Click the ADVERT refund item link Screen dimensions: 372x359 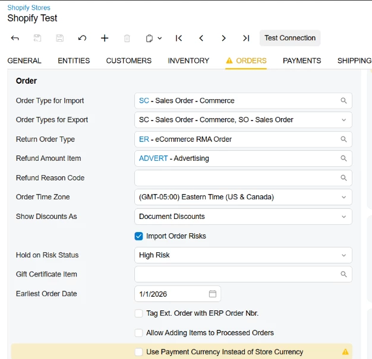tap(153, 158)
